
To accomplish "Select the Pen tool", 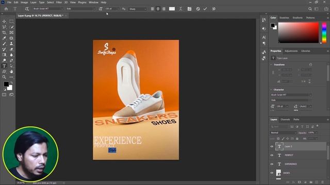I will [11, 61].
